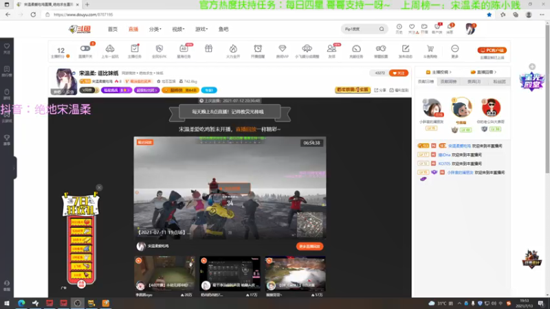Viewport: 550px width, 309px height.
Task: Open the 巅峰榜 orange ranking badge
Action: [x=180, y=90]
